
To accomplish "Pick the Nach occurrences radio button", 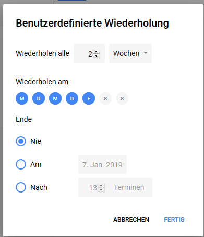I will point(21,187).
